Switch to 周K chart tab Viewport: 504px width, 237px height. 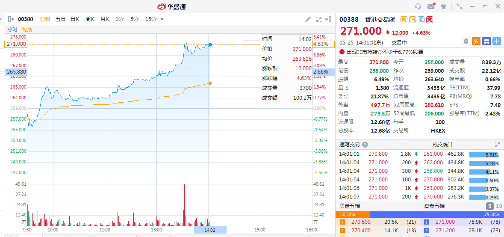90,19
